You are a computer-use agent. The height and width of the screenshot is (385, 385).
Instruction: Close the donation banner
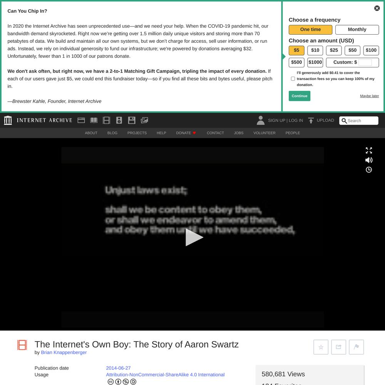(377, 8)
